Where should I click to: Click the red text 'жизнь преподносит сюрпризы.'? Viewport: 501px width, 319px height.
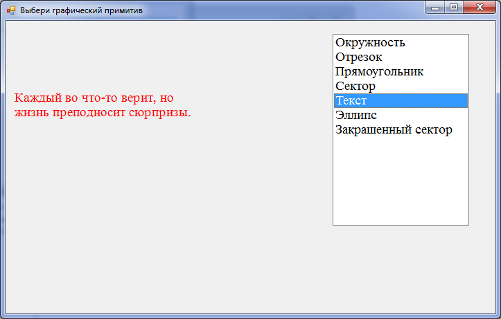(103, 112)
